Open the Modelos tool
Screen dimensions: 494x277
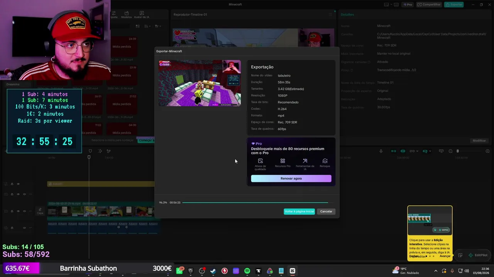click(126, 15)
